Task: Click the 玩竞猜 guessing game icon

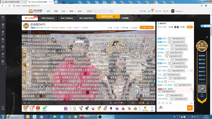Action: (38, 108)
